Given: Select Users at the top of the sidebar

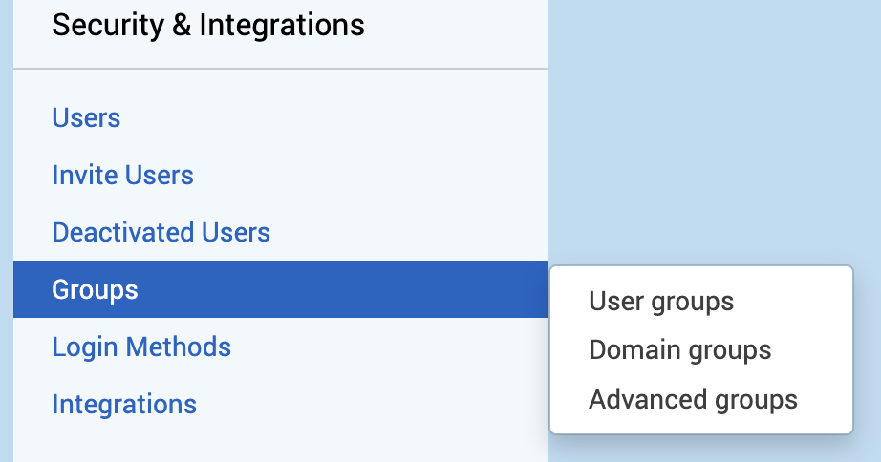Looking at the screenshot, I should [x=86, y=118].
